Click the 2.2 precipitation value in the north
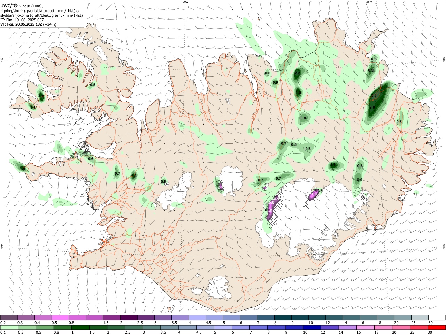The height and width of the screenshot is (335, 446). pyautogui.click(x=297, y=73)
